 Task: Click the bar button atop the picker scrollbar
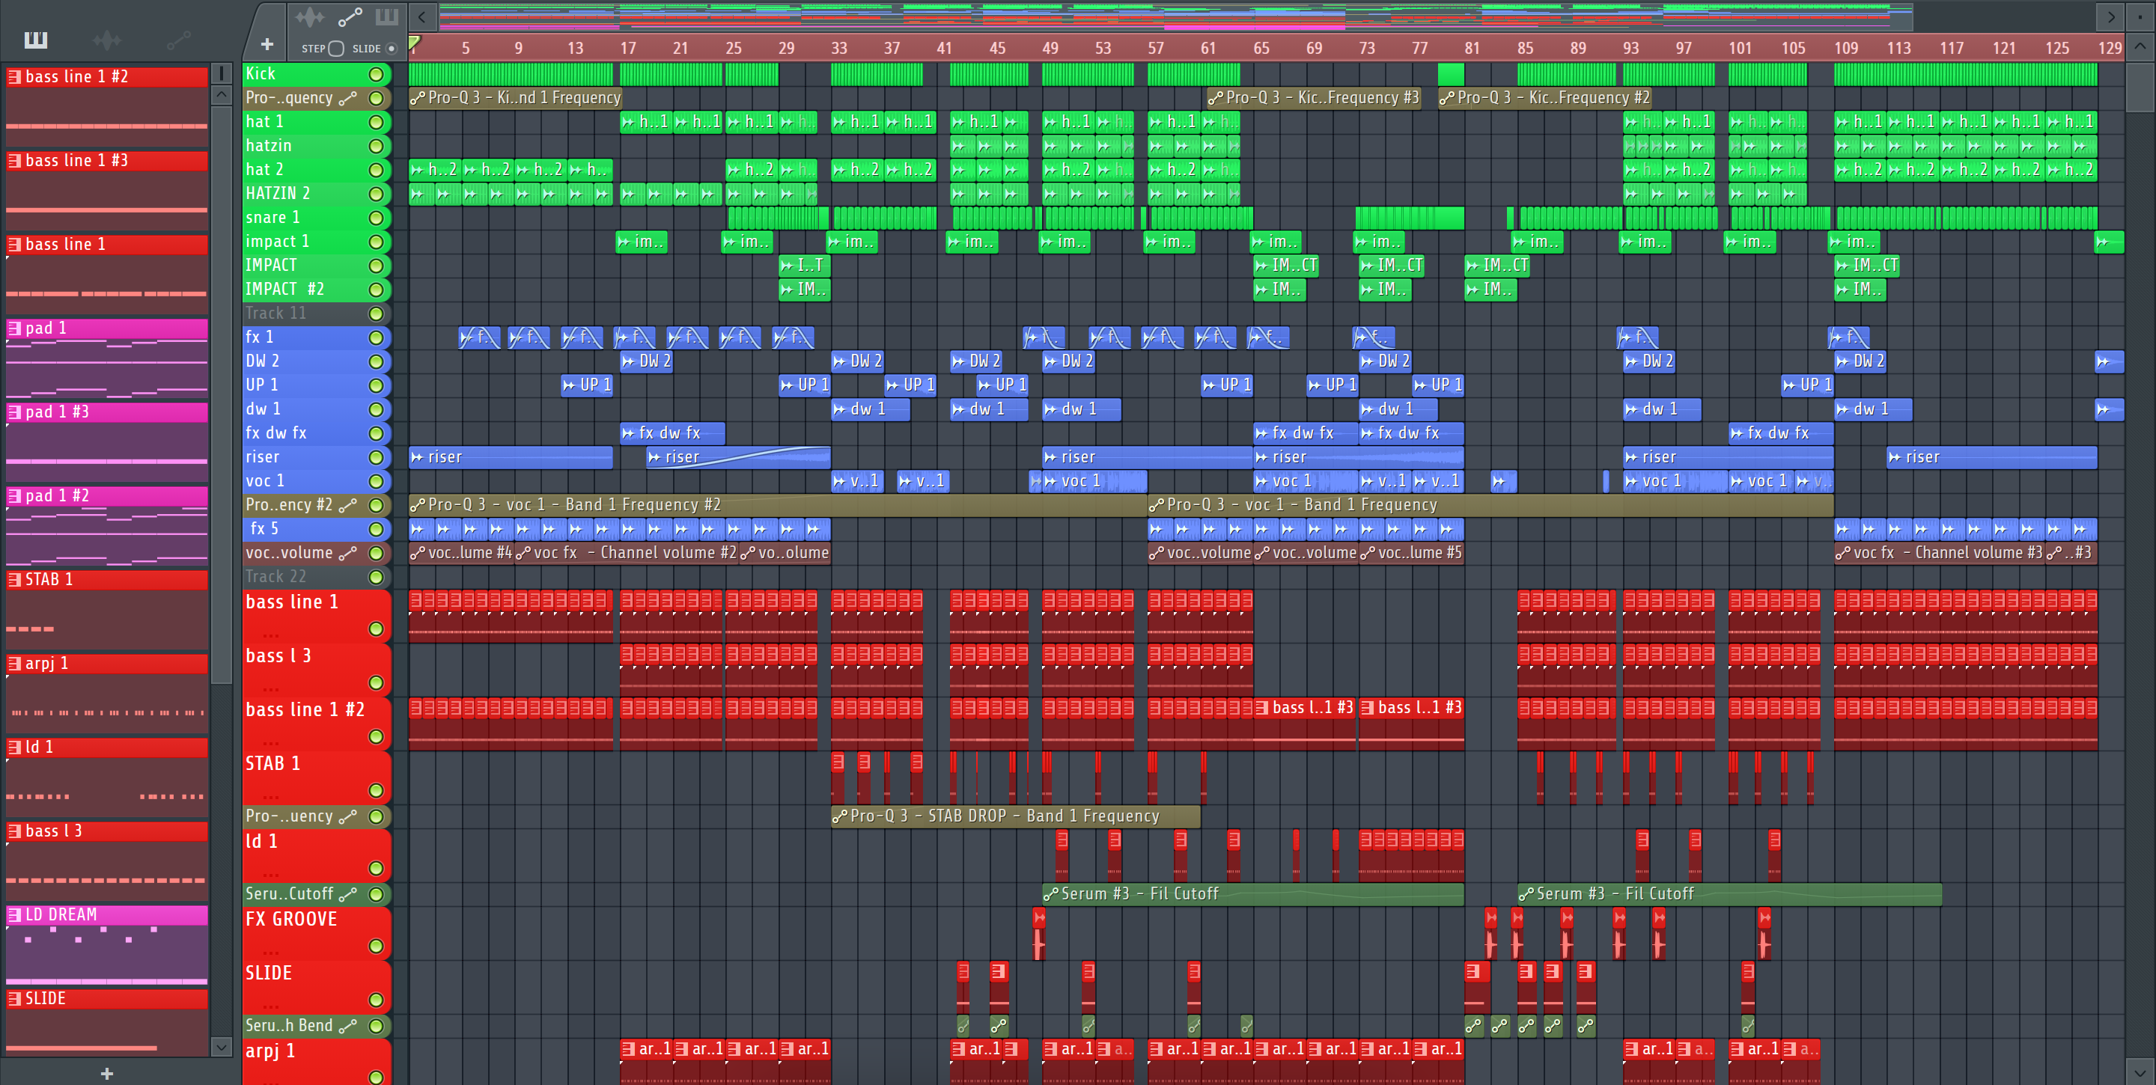point(221,73)
